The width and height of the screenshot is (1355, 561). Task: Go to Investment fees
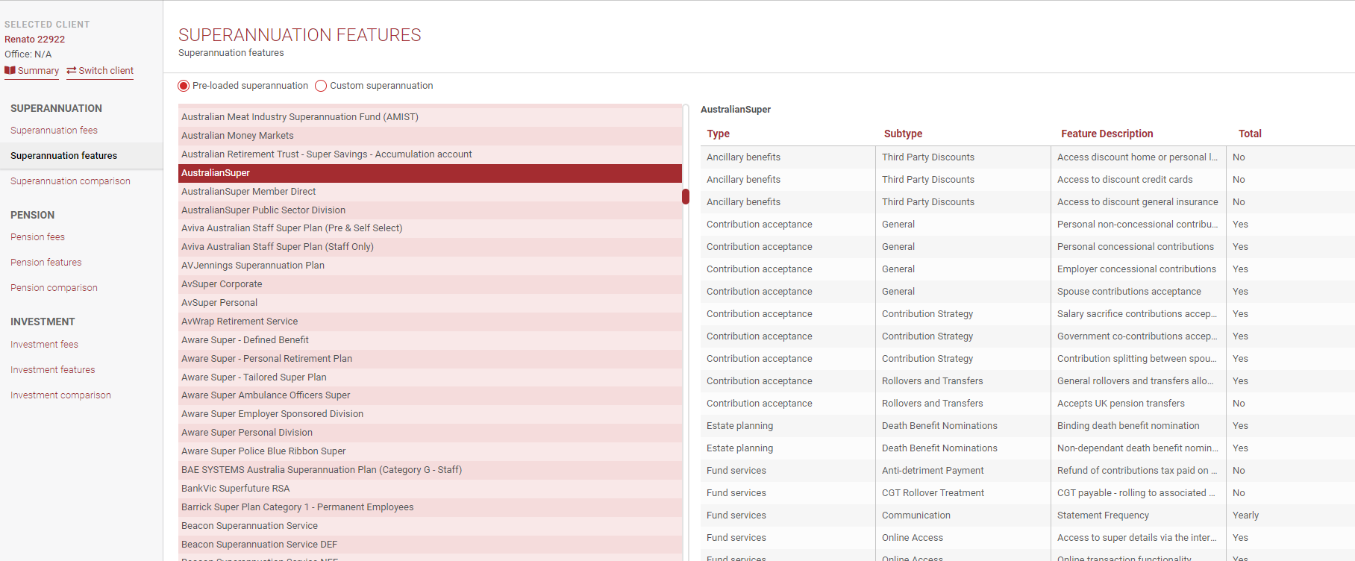[44, 345]
